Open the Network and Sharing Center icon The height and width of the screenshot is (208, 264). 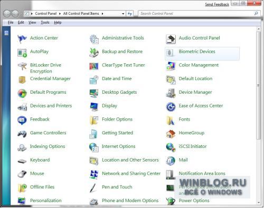point(94,175)
